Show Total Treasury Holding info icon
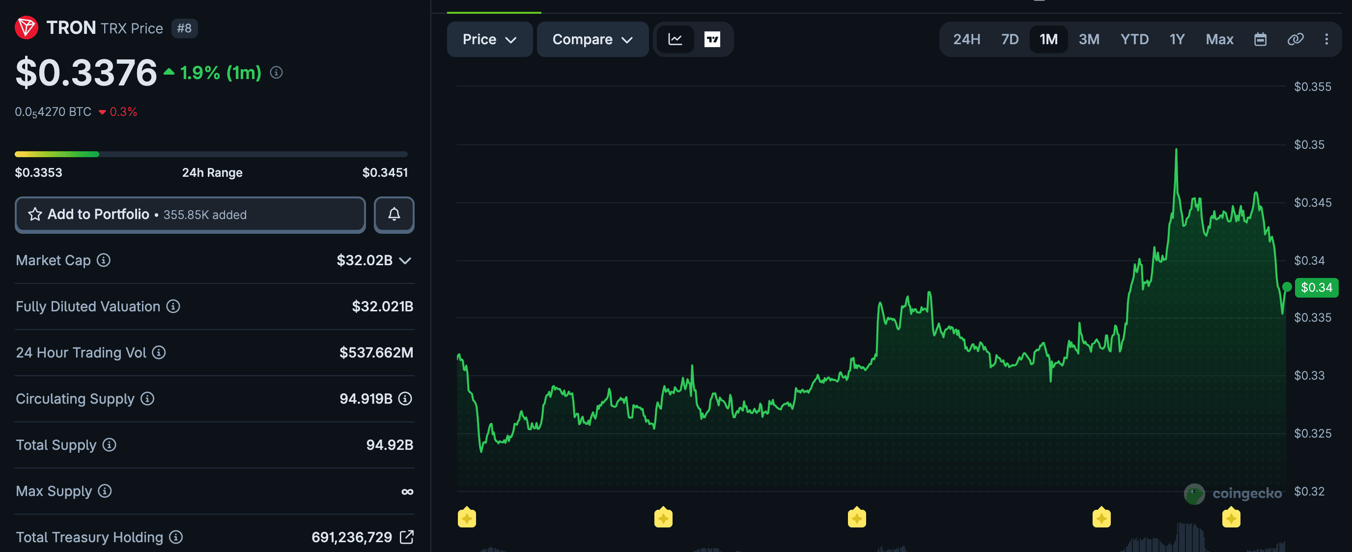Screen dimensions: 1352x552 point(176,537)
